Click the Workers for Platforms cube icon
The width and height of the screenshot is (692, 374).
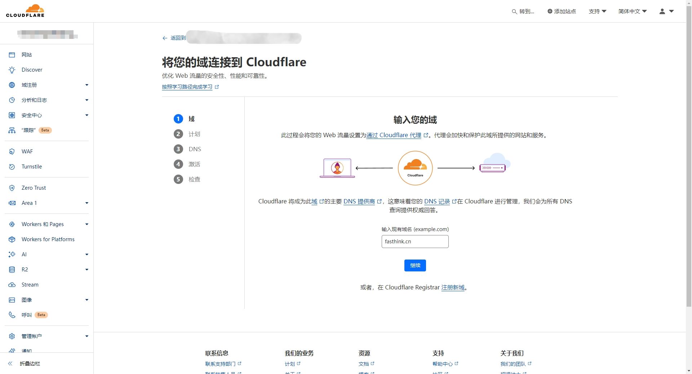[12, 239]
